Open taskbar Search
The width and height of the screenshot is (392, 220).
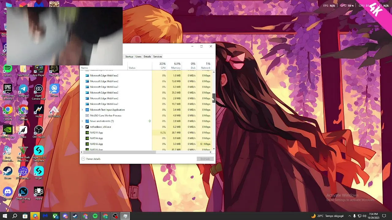coord(15,216)
